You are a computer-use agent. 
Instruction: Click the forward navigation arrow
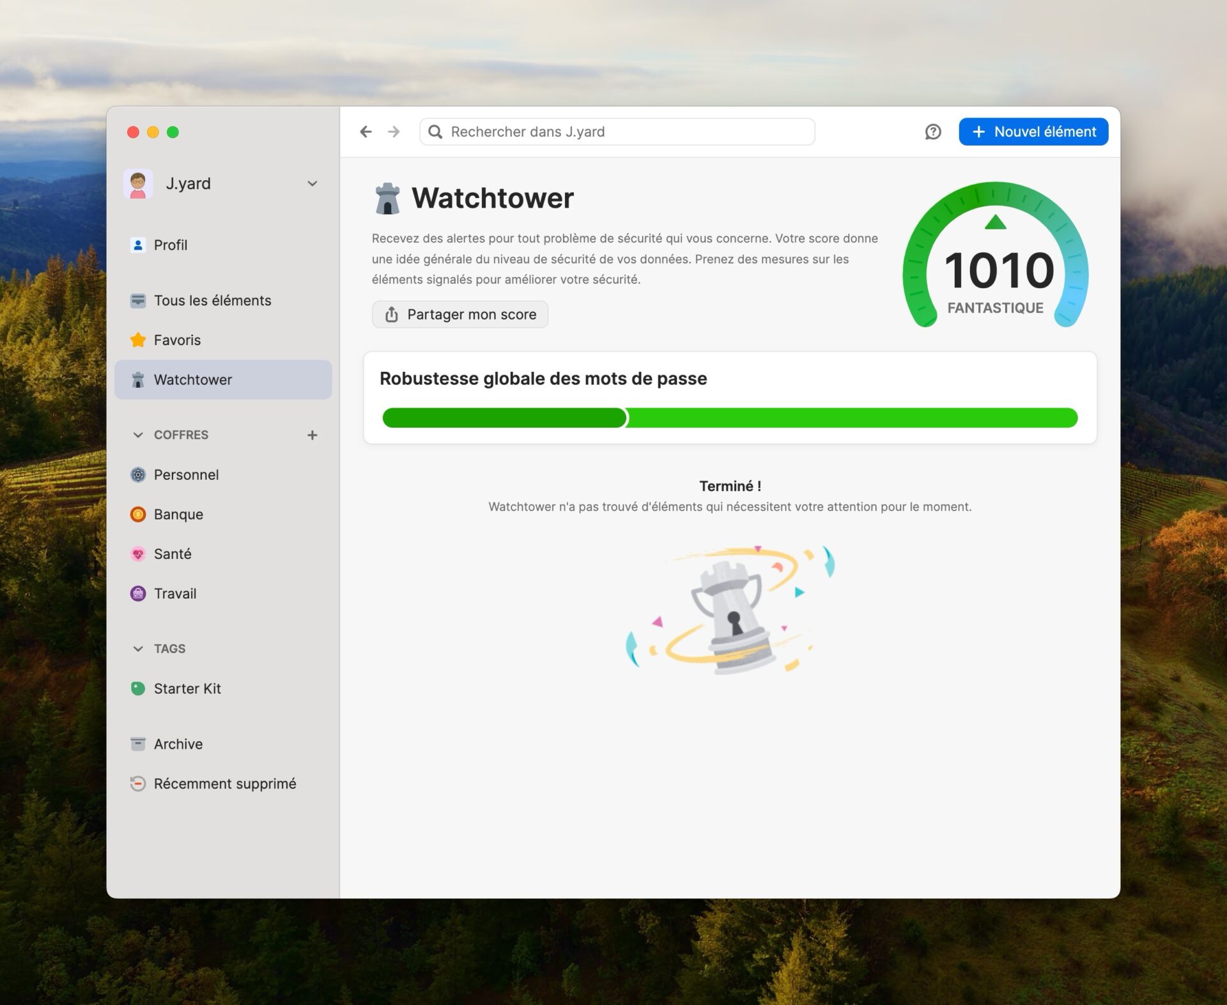pyautogui.click(x=394, y=132)
